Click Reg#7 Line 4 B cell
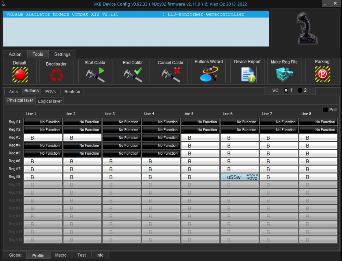 pyautogui.click(x=161, y=169)
